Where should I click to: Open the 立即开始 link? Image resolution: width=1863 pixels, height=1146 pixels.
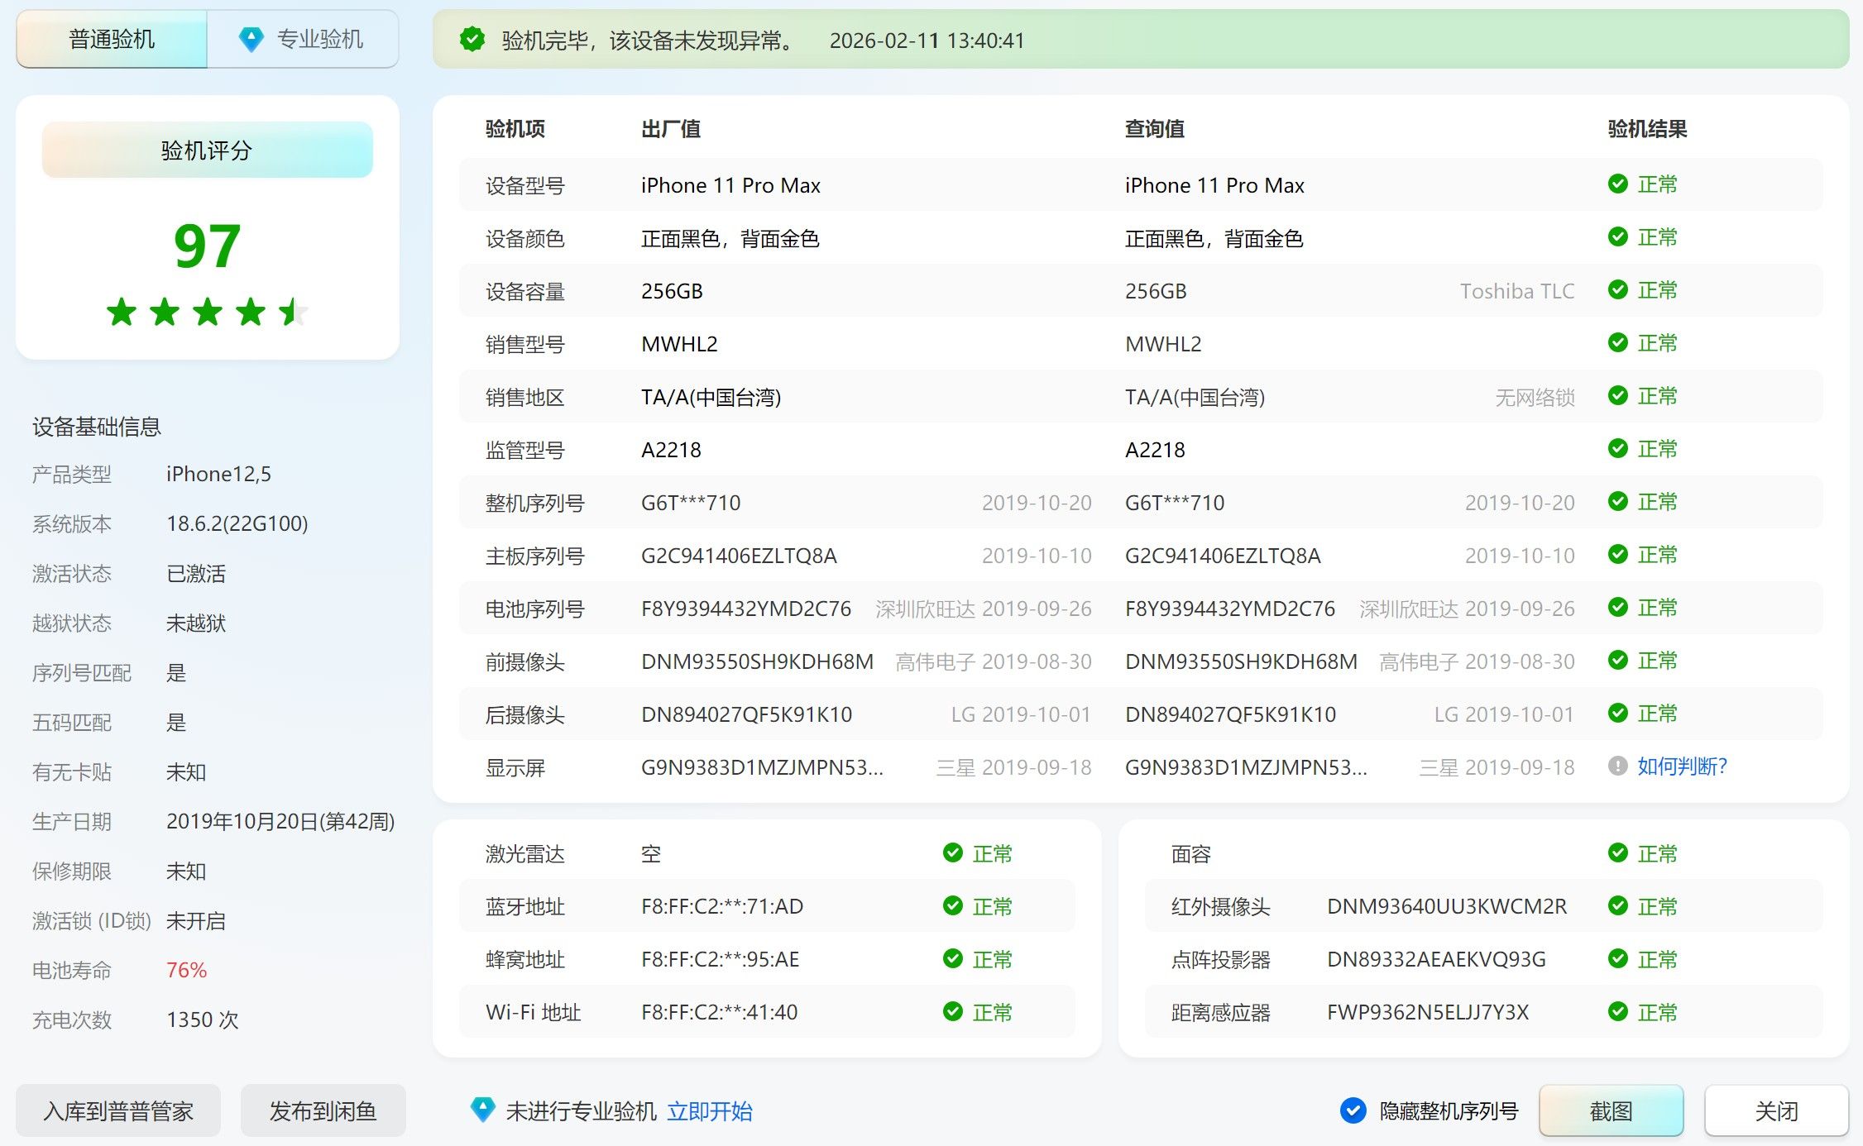point(710,1110)
